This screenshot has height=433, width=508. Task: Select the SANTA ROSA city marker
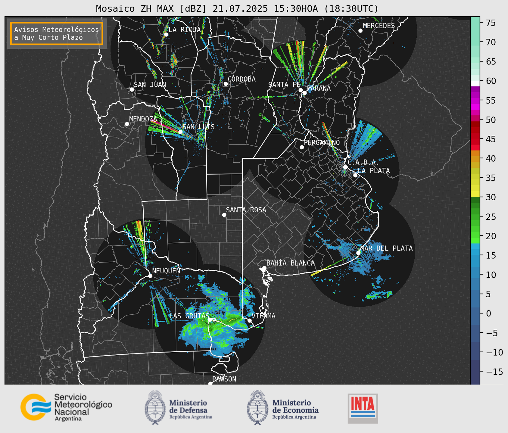coord(224,215)
